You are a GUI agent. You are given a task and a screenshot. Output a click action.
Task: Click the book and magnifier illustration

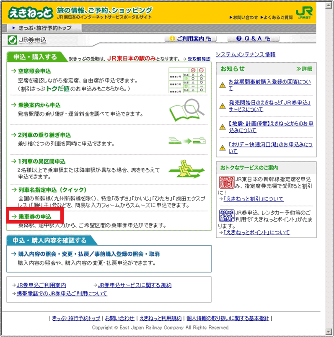coord(187,110)
